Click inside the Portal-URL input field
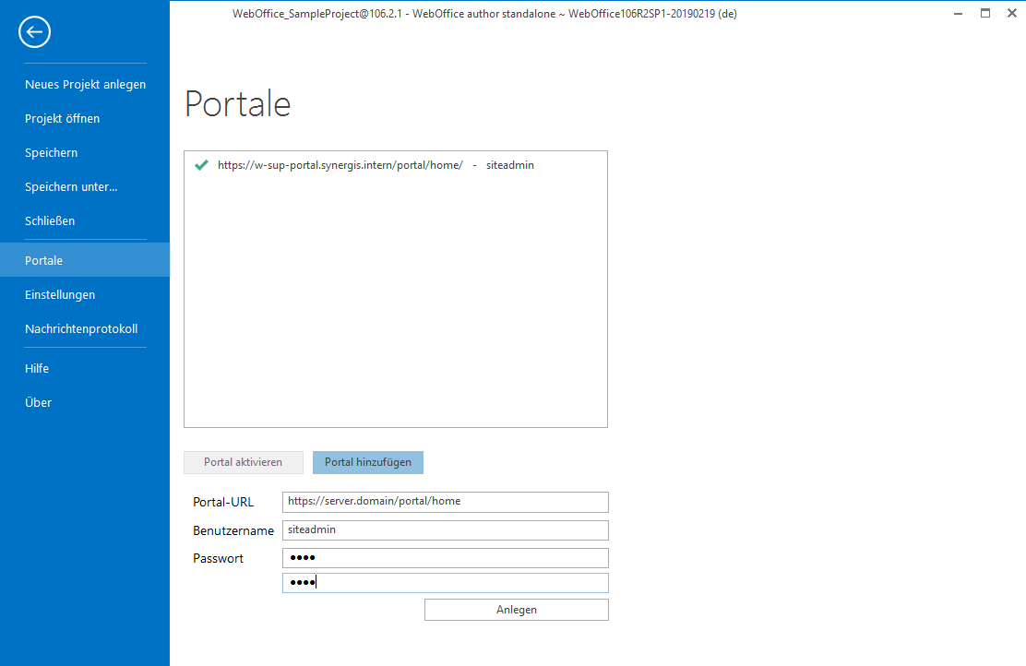The height and width of the screenshot is (666, 1026). [x=445, y=502]
